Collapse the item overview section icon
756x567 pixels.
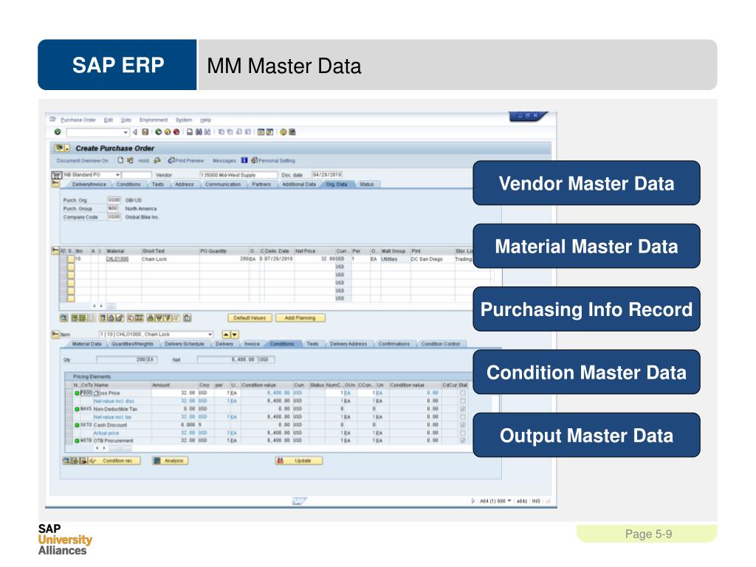[55, 251]
